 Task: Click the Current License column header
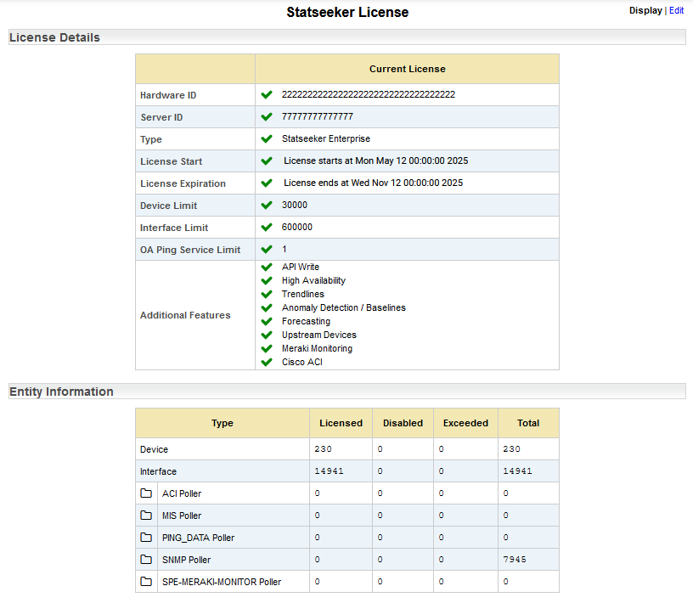coord(407,69)
